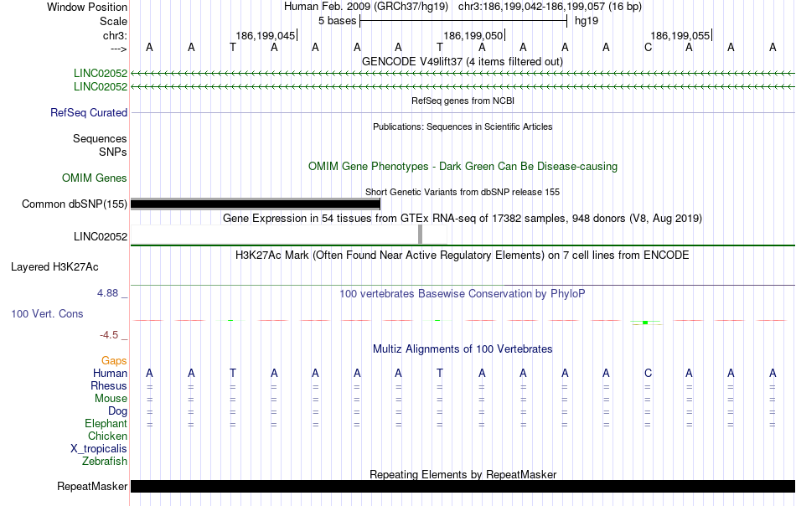Click the C base in the top sequence row
The height and width of the screenshot is (506, 796).
648,48
